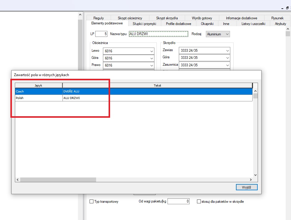The height and width of the screenshot is (220, 291).
Task: Select the Polish language row
Action: click(134, 98)
